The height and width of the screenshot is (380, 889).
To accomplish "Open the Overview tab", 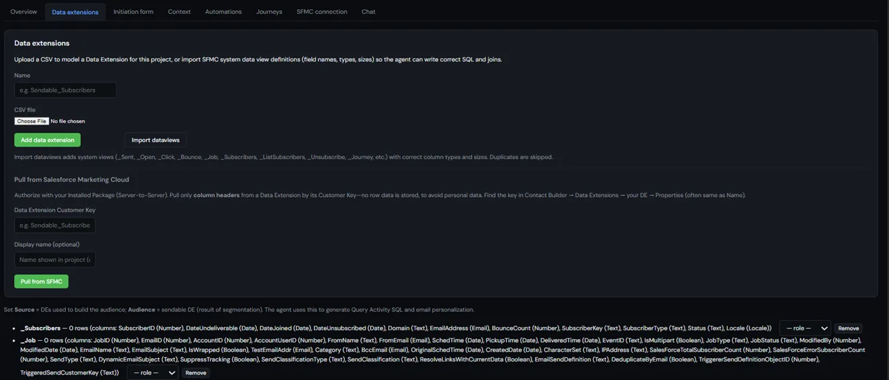I will pyautogui.click(x=24, y=11).
